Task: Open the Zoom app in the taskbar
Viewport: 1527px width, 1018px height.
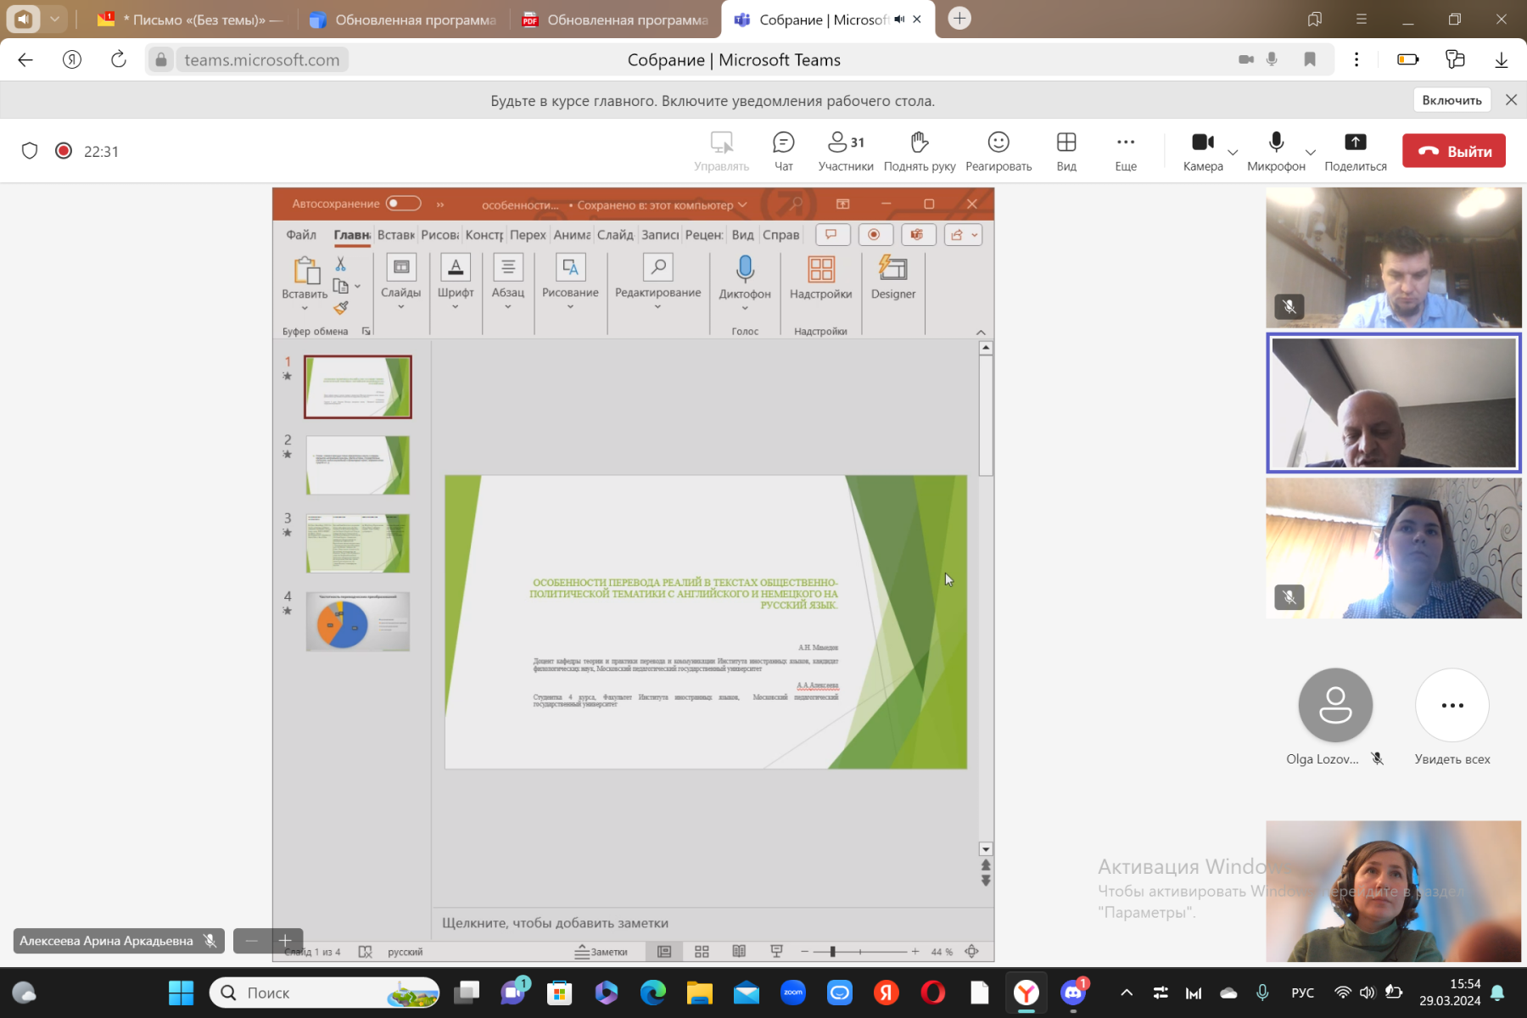Action: point(793,993)
